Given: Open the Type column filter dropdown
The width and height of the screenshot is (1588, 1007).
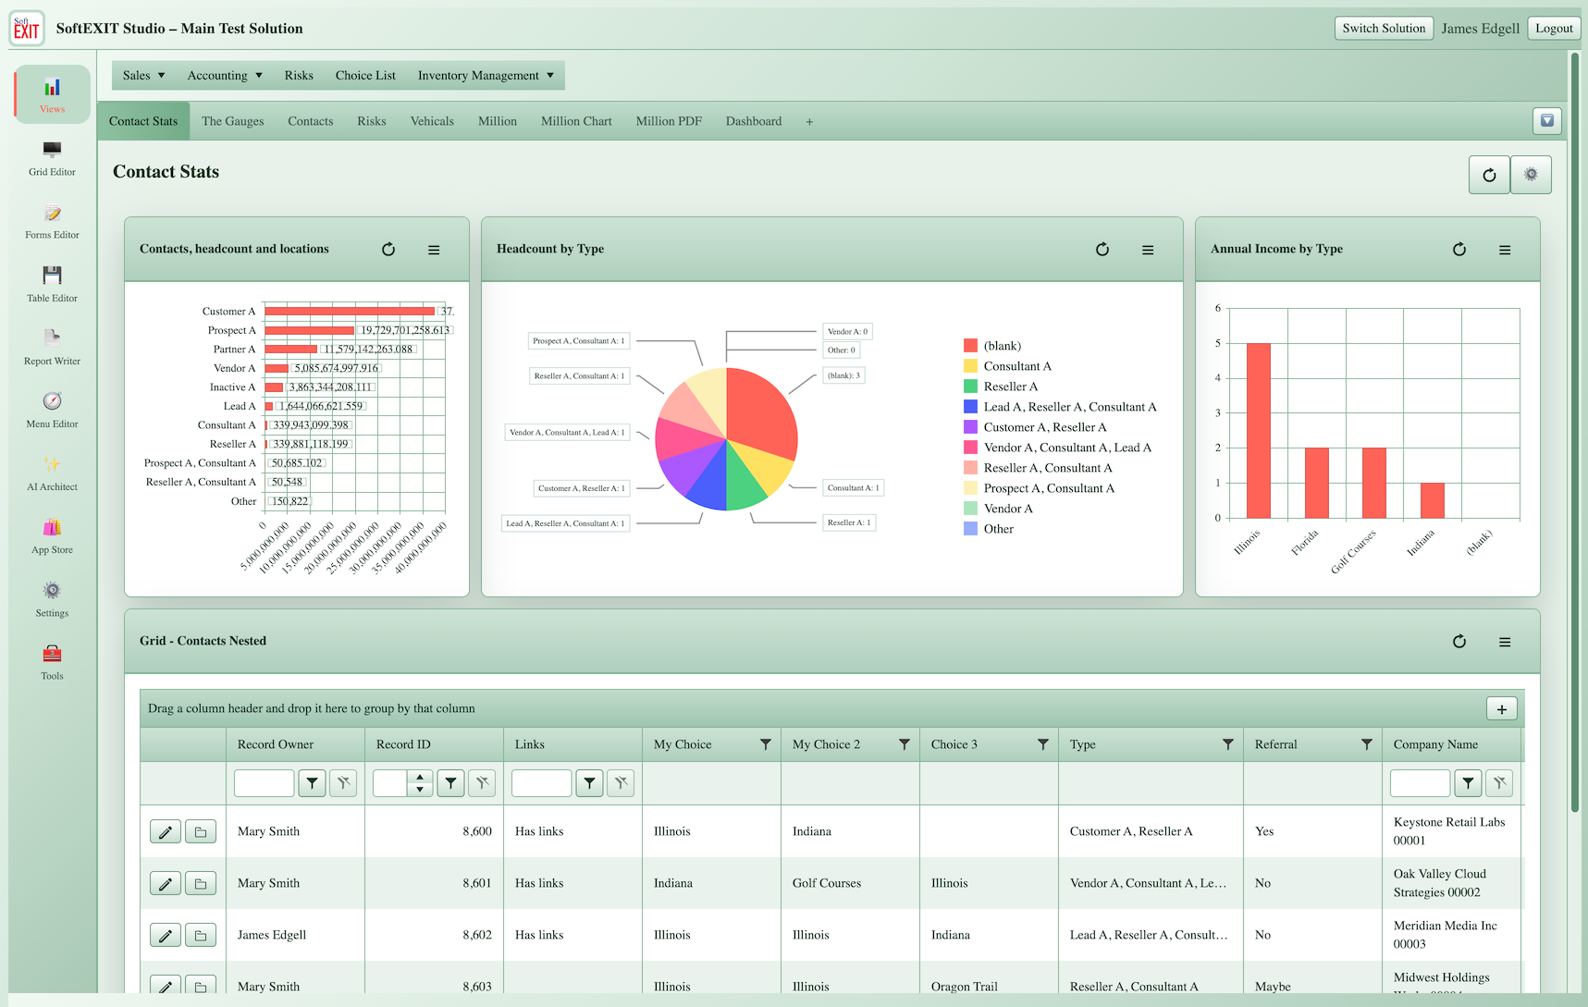Looking at the screenshot, I should pyautogui.click(x=1227, y=744).
